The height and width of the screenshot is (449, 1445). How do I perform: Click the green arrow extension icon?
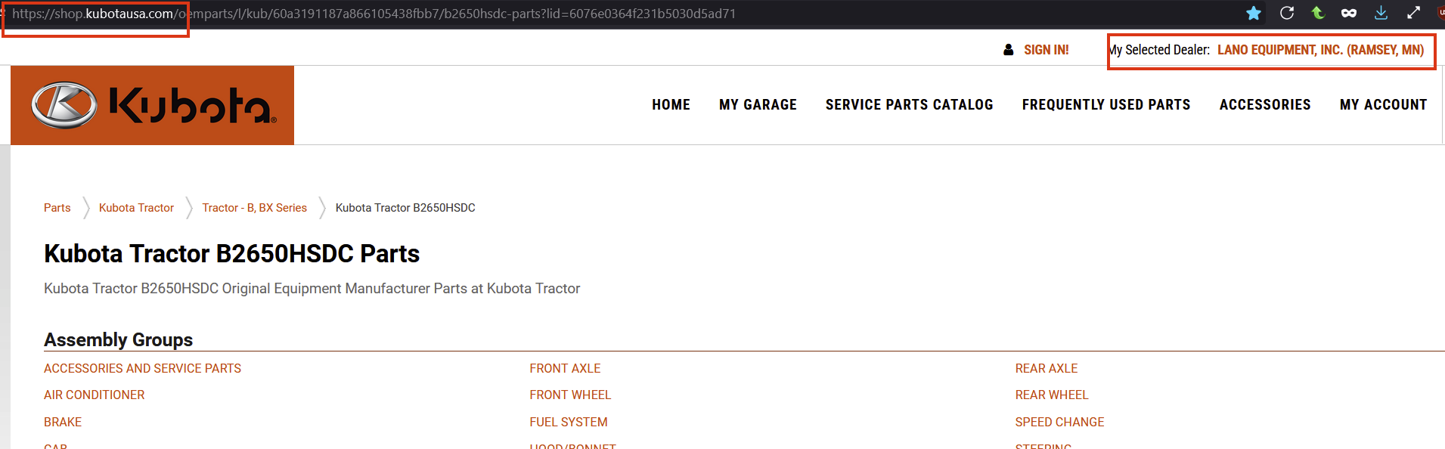coord(1318,13)
